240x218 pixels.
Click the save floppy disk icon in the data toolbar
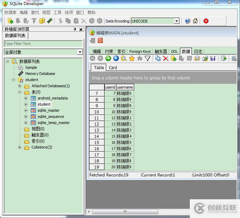[x=213, y=58]
